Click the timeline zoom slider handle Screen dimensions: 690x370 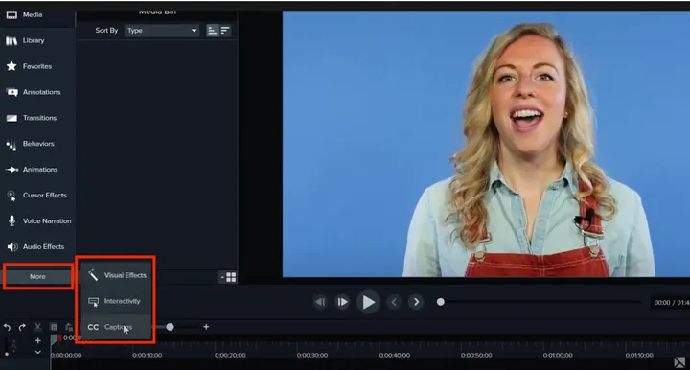170,327
